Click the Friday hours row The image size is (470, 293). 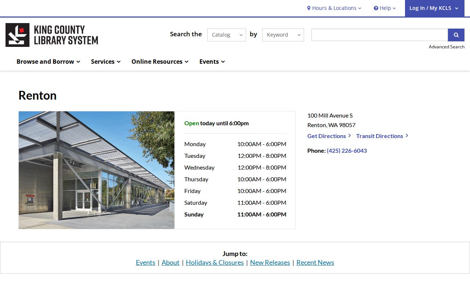pyautogui.click(x=235, y=191)
